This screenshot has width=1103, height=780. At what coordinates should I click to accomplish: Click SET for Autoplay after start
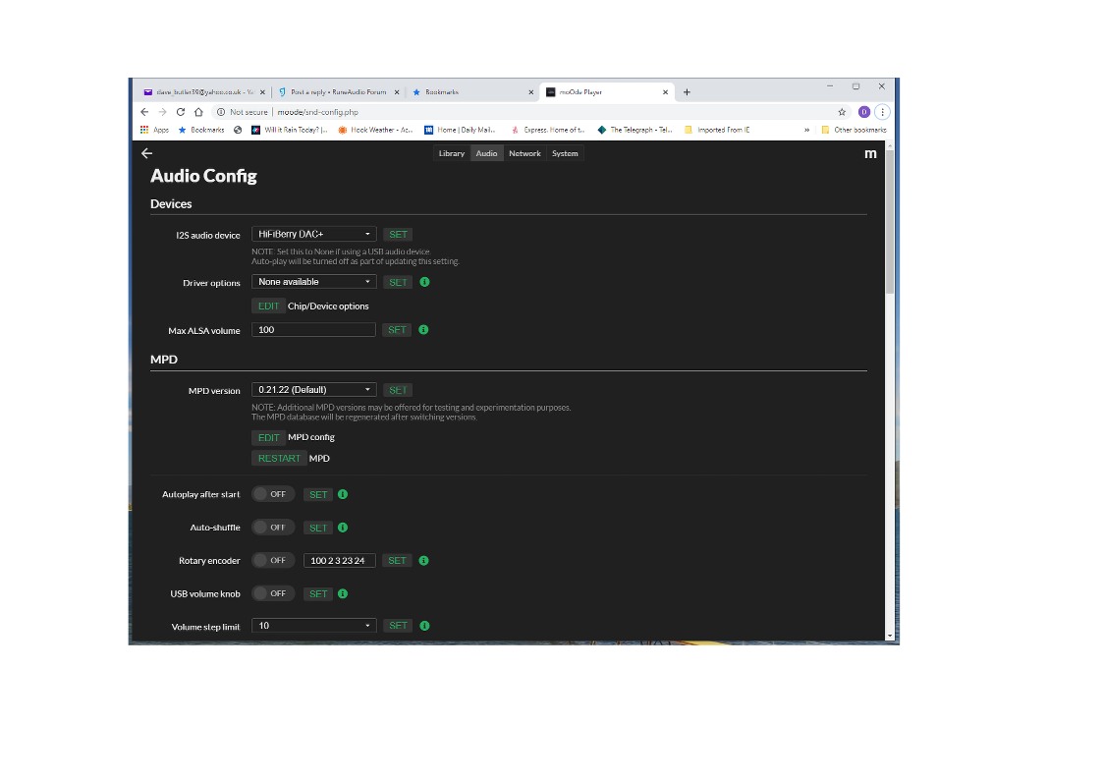tap(318, 495)
